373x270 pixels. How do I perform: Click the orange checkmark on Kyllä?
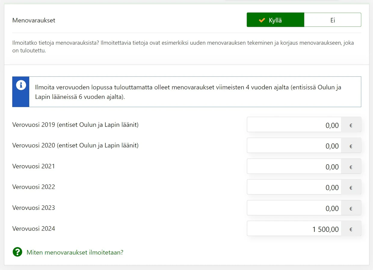click(262, 20)
